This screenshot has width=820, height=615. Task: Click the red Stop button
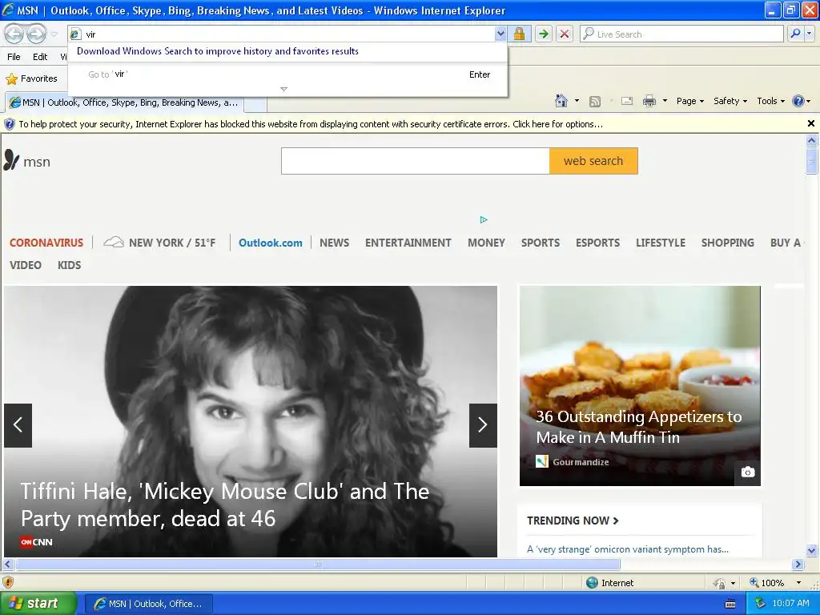(565, 34)
